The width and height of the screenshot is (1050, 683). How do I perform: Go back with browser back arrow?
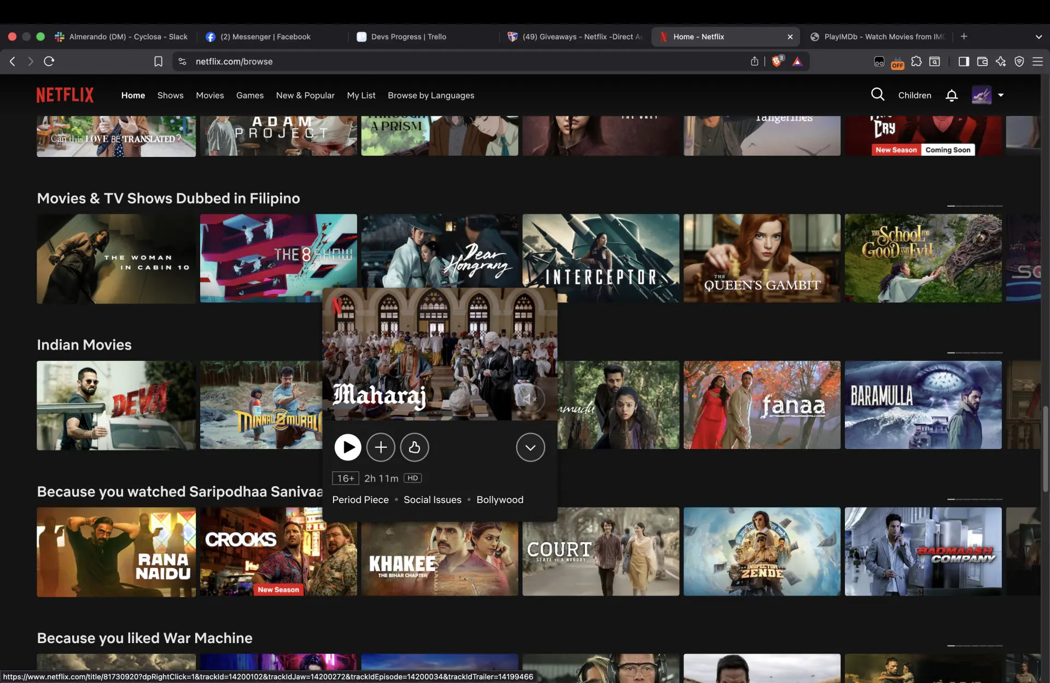[13, 61]
